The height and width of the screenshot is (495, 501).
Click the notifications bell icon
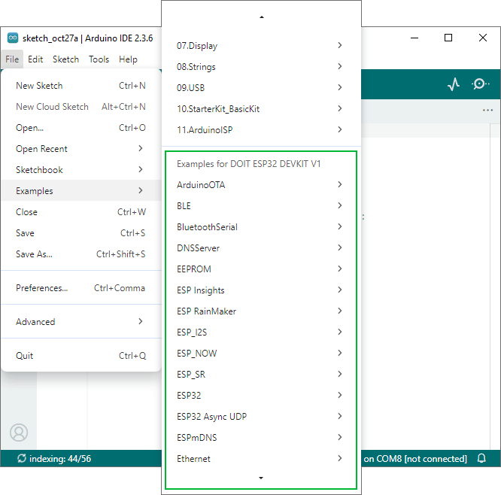click(481, 458)
